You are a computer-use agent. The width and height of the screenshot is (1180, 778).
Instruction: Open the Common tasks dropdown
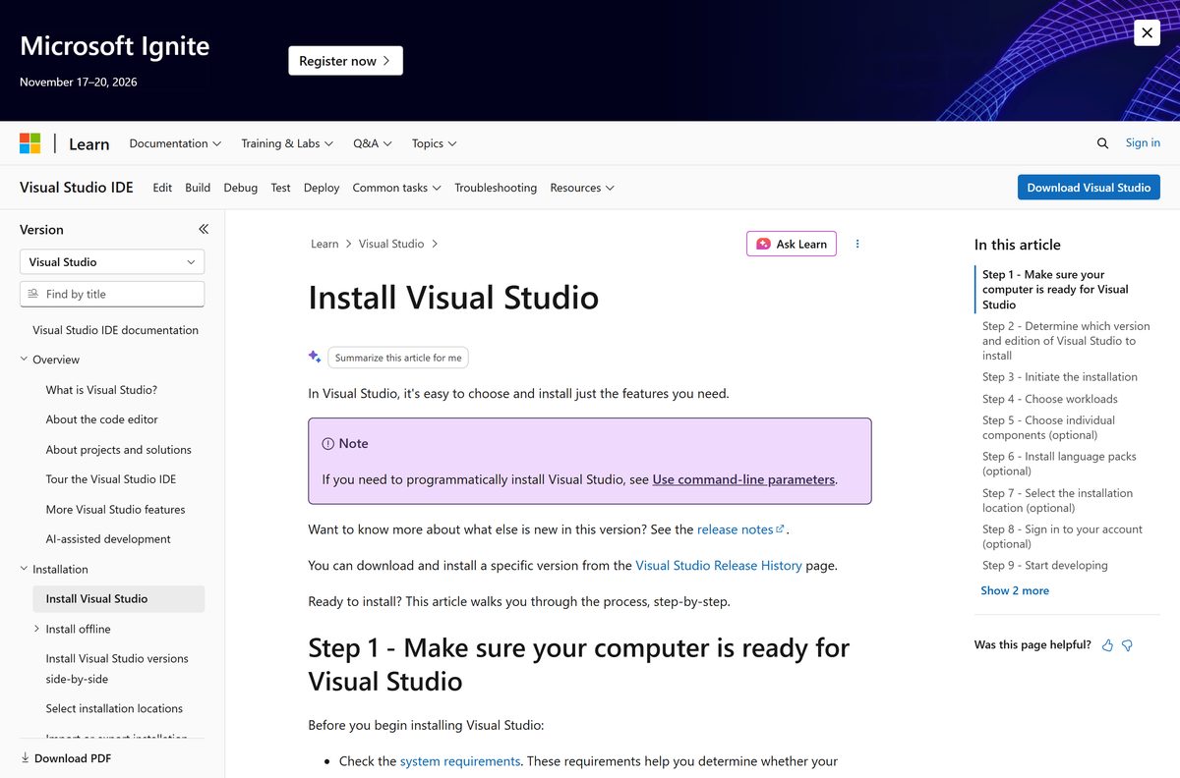396,188
